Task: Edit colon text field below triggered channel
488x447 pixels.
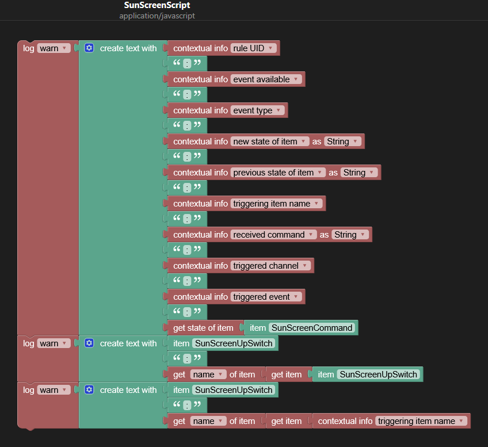Action: coord(187,281)
